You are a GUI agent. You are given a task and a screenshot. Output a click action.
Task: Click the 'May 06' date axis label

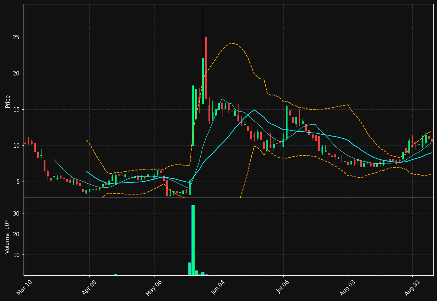point(154,288)
